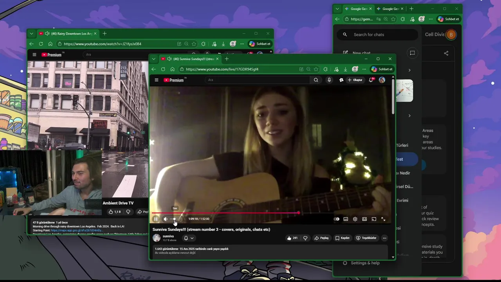Click Sohbet et in the Sunniva browser window

coord(382,69)
